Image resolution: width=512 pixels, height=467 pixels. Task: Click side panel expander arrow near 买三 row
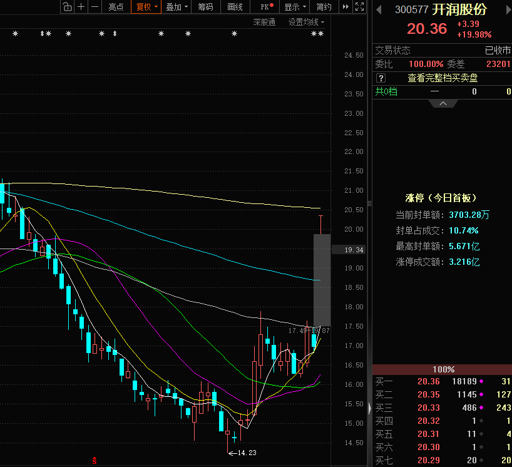369,408
